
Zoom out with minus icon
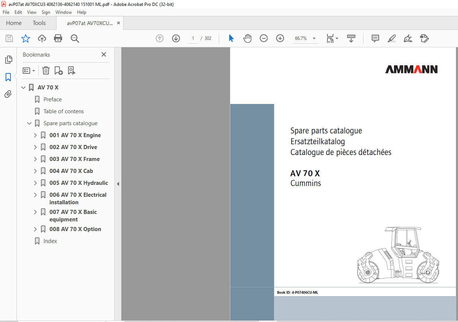264,38
